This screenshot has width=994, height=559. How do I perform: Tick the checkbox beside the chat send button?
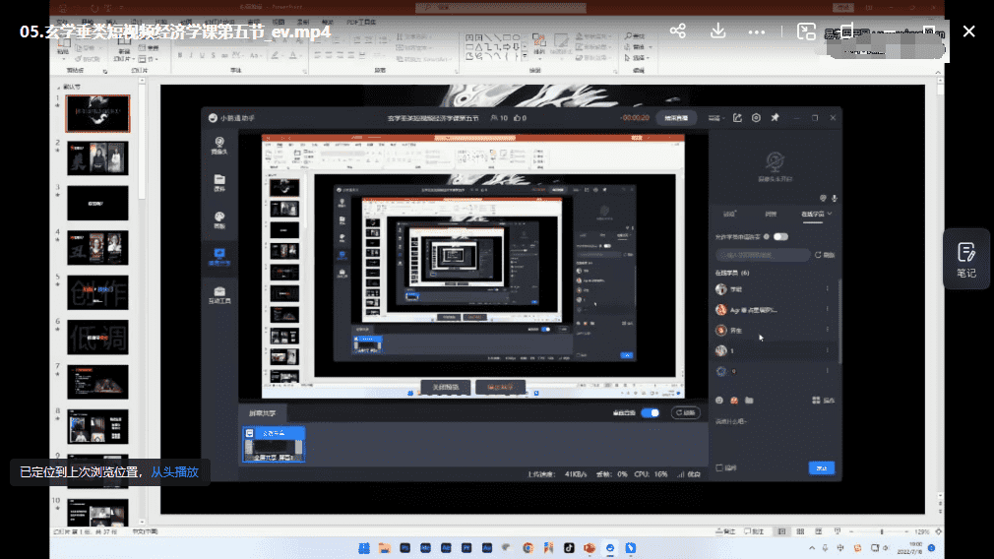pos(719,467)
